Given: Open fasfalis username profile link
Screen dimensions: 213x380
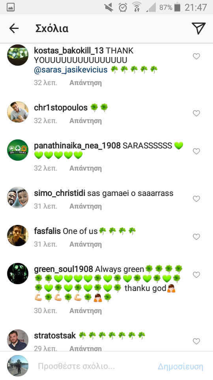Looking at the screenshot, I should click(47, 231).
